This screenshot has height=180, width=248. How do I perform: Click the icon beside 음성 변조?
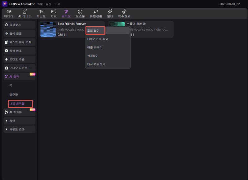pos(6,50)
